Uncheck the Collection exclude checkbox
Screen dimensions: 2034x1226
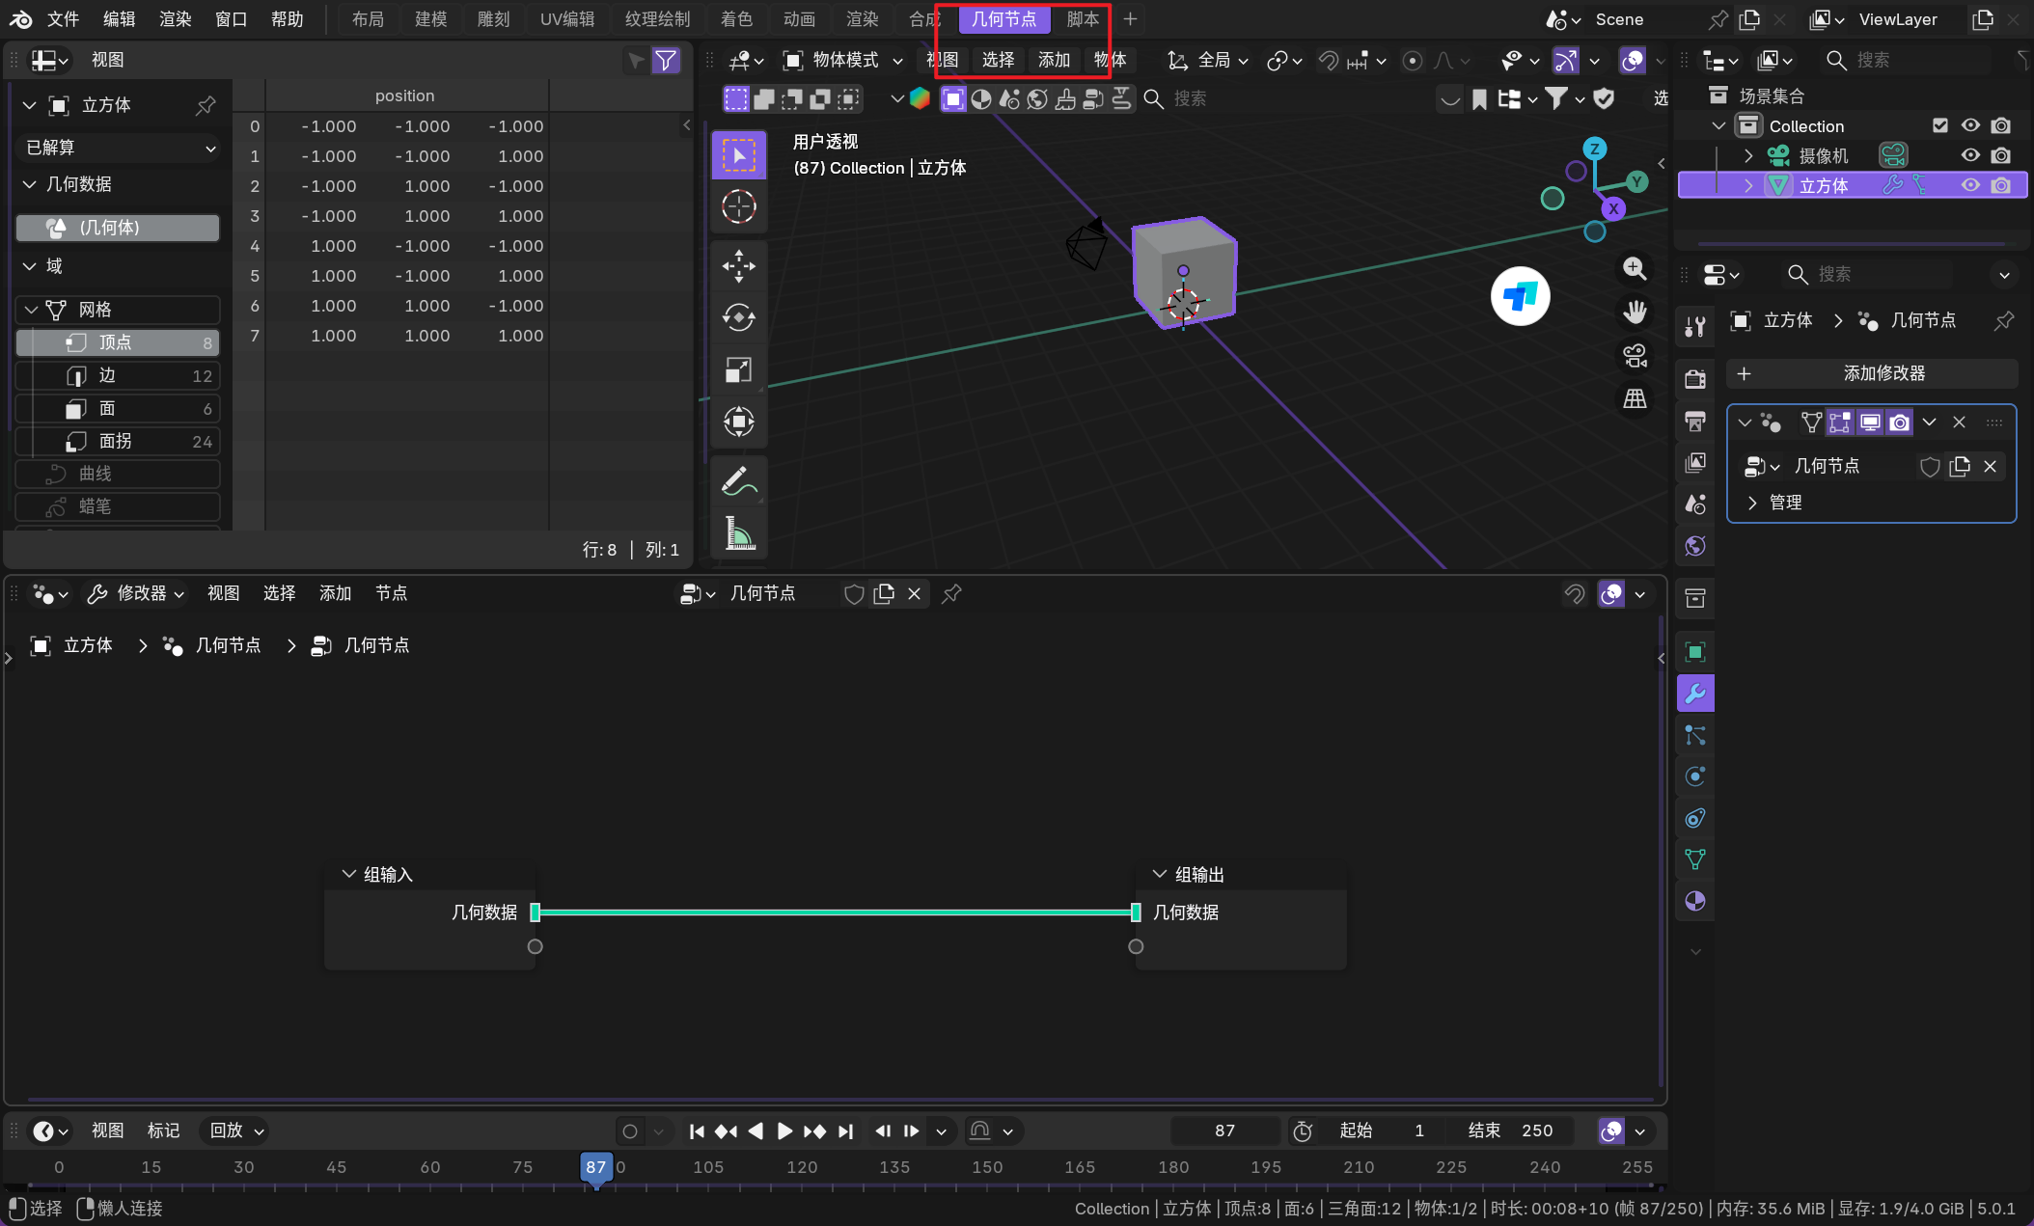point(1940,125)
